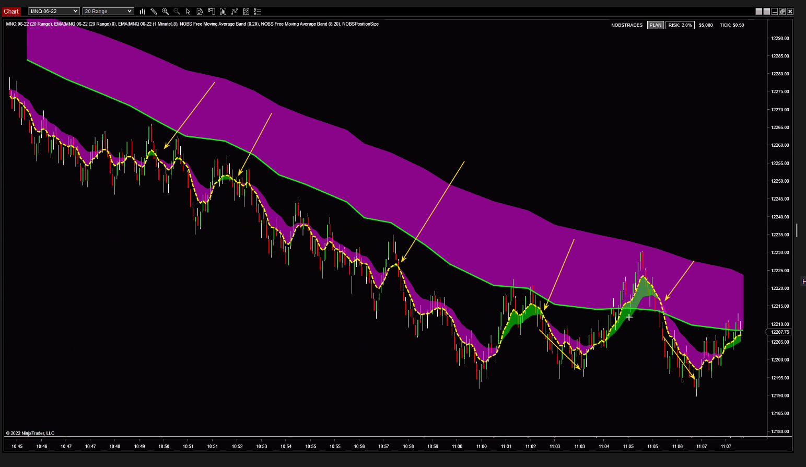Open the bar type chart style icon
806x467 pixels.
(143, 11)
